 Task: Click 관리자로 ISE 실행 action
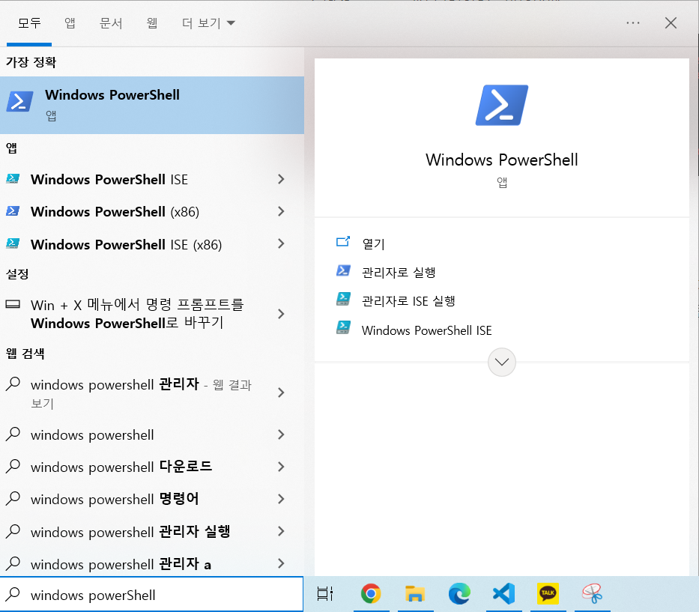[408, 301]
